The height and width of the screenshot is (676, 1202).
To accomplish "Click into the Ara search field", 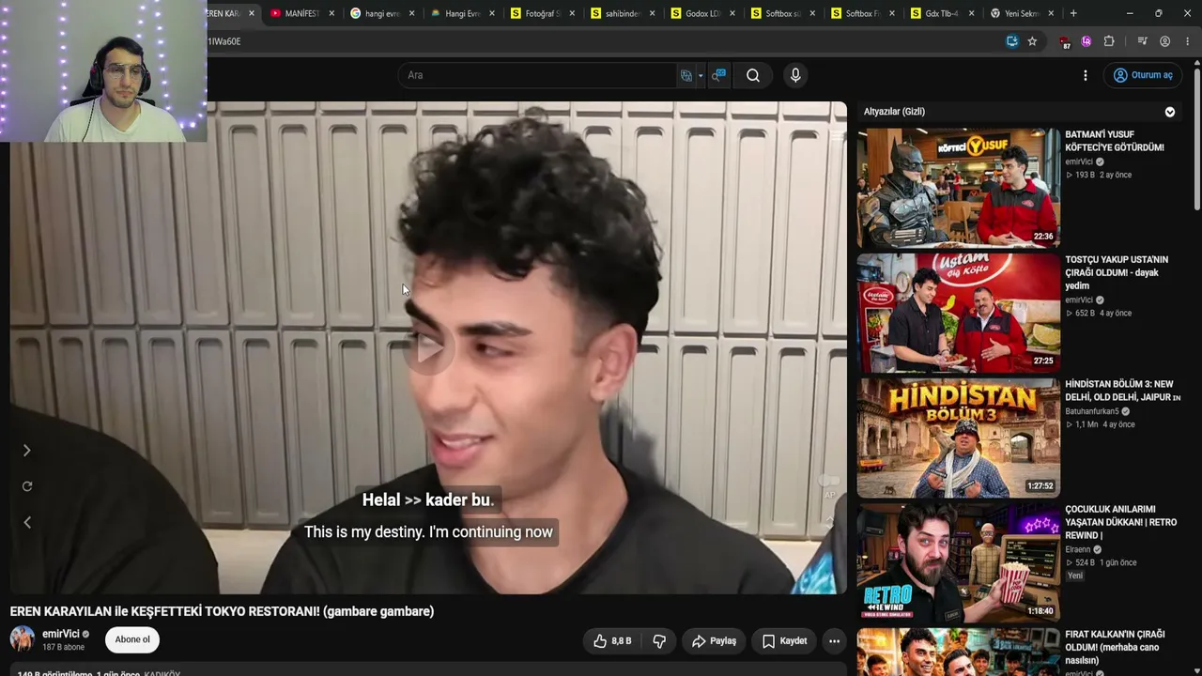I will [x=537, y=75].
